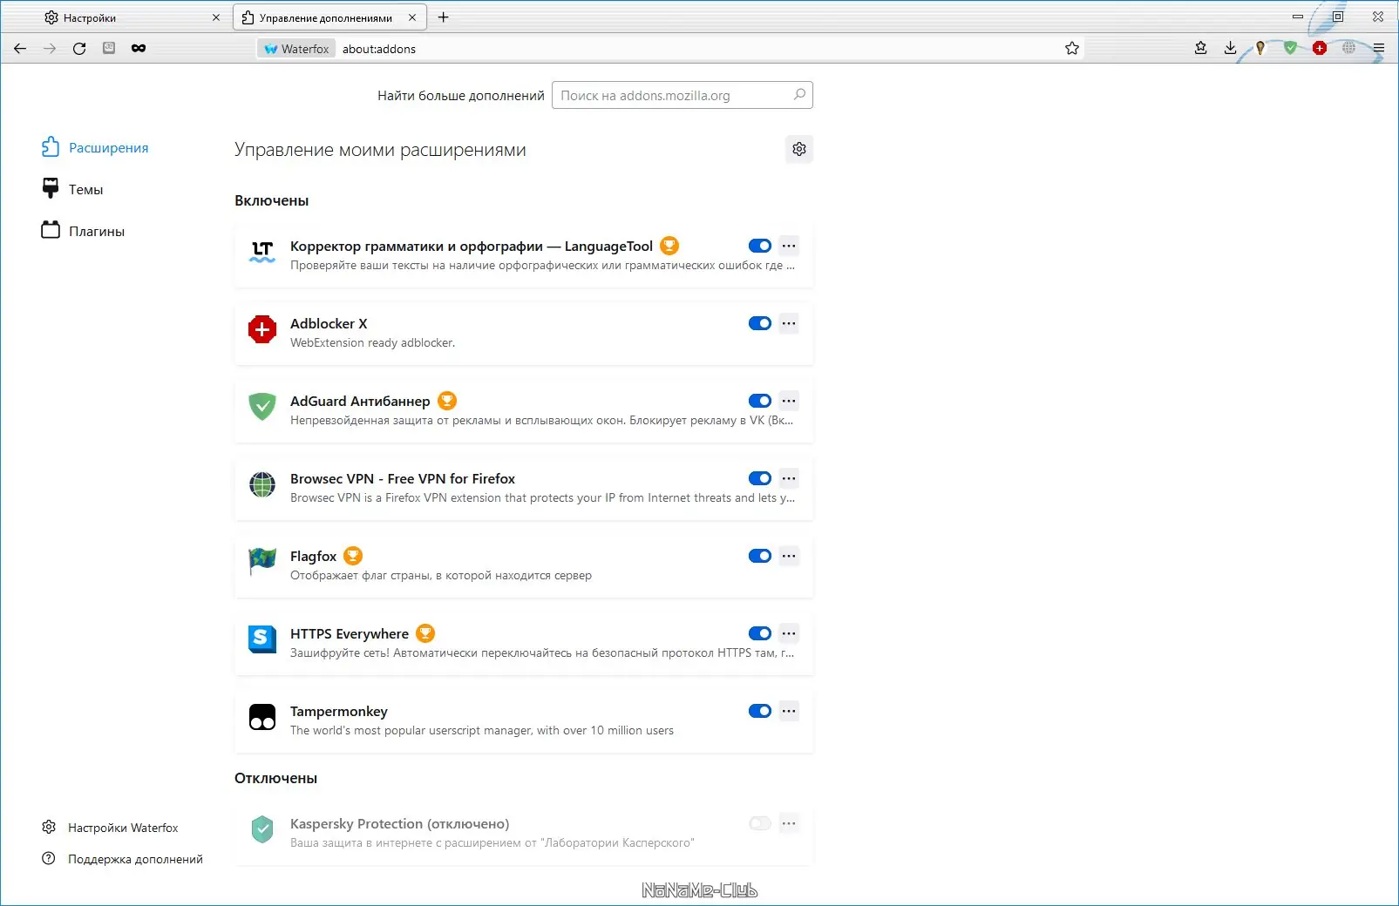Click the reader view icon next to reload
Viewport: 1399px width, 906px height.
109,48
